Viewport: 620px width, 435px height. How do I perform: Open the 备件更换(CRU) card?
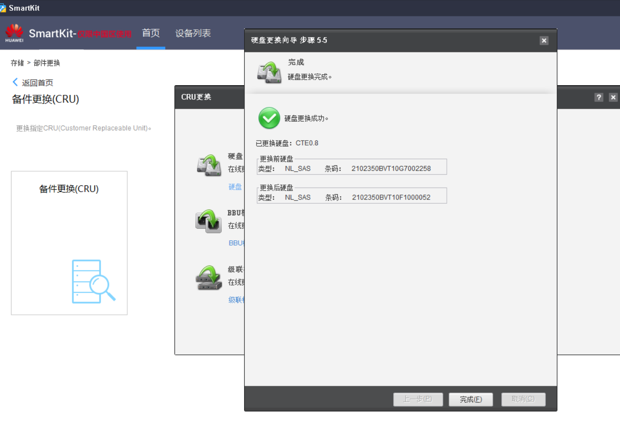pos(69,243)
